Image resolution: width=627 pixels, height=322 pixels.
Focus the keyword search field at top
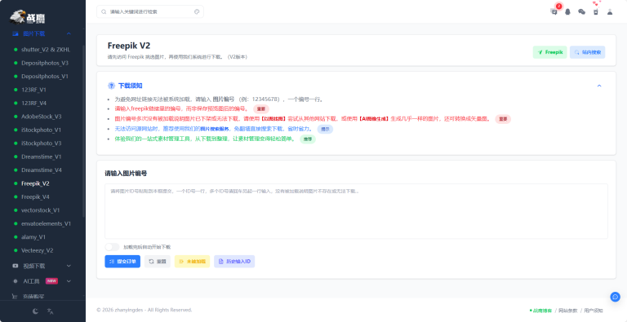pos(150,11)
